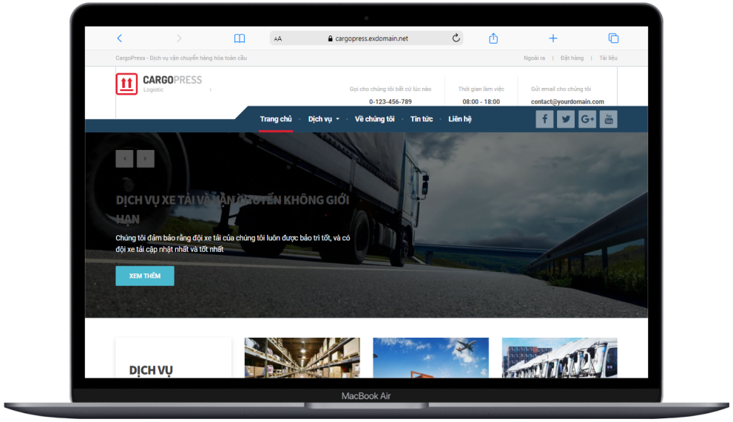Show all tabs overview icon
Screen dimensions: 733x422
point(613,38)
